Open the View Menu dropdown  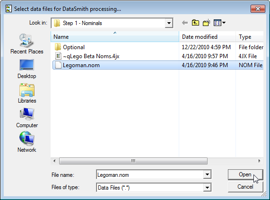tap(219, 23)
